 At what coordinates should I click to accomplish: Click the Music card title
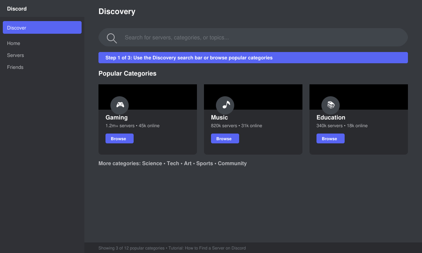click(219, 117)
